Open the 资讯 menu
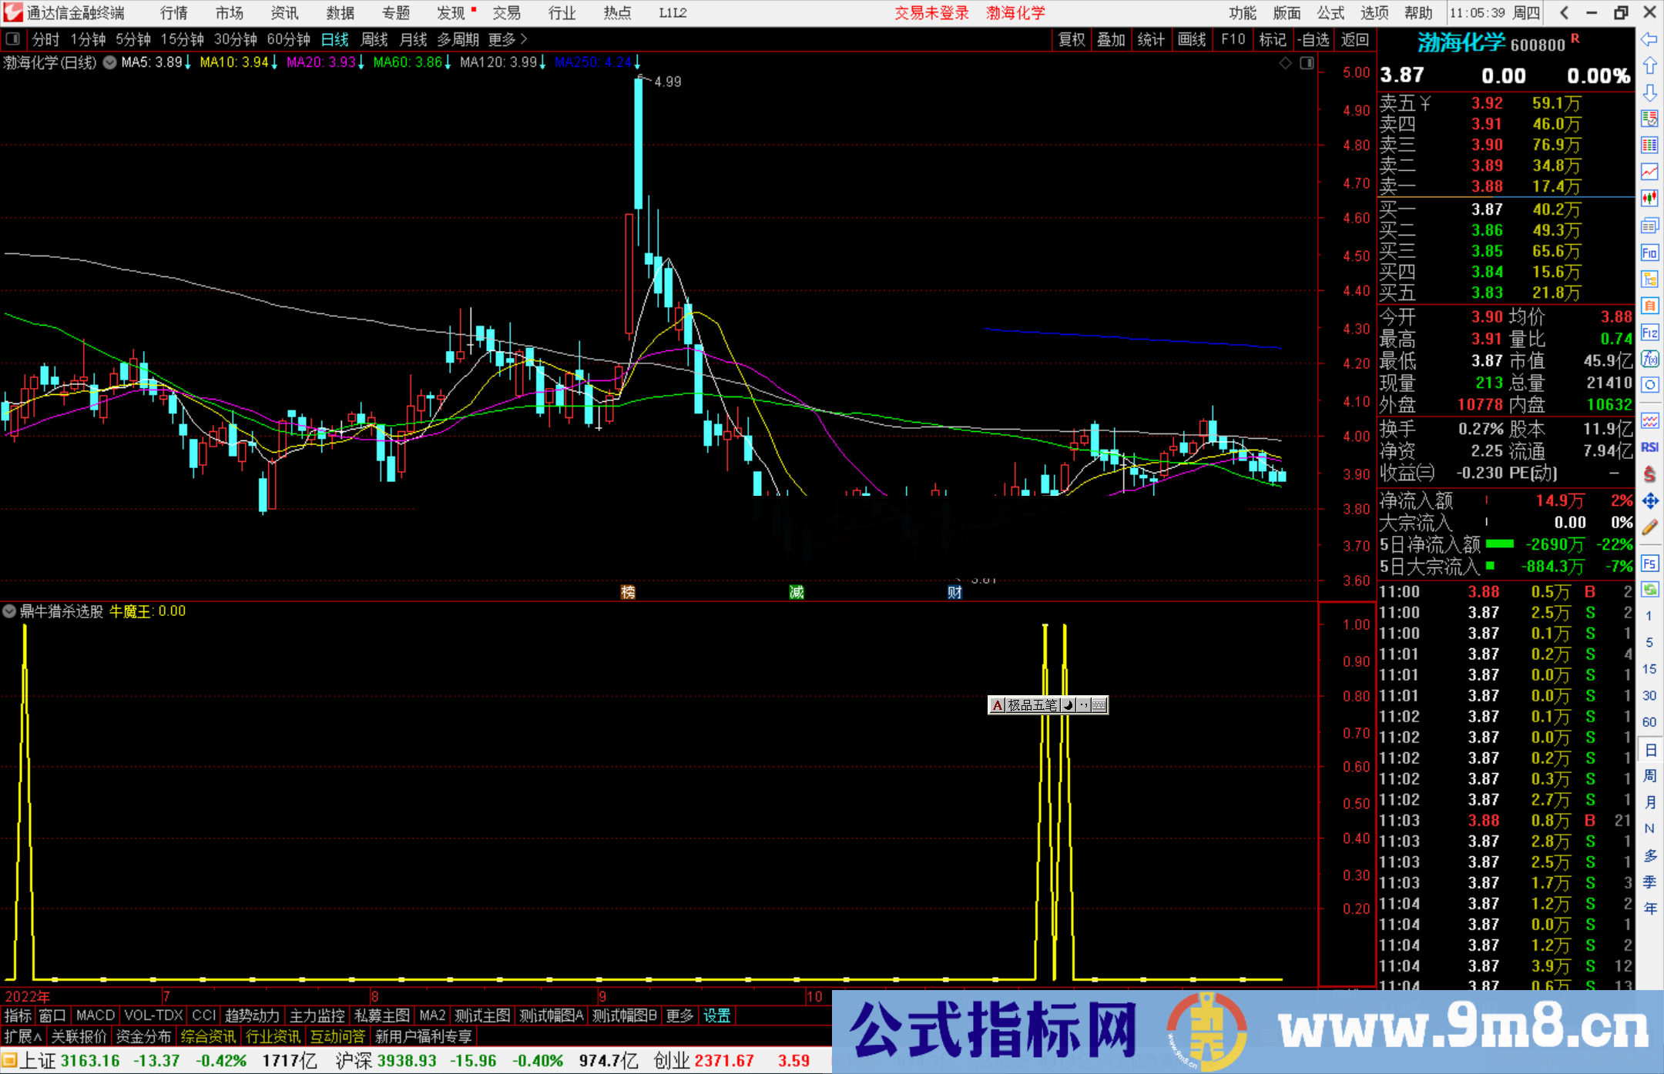The width and height of the screenshot is (1664, 1074). pos(284,13)
